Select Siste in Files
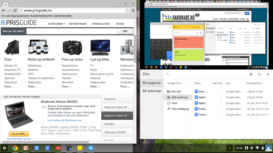Viewport: 273px width, 153px height. click(178, 103)
